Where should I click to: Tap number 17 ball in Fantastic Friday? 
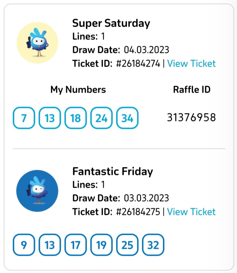pyautogui.click(x=76, y=245)
